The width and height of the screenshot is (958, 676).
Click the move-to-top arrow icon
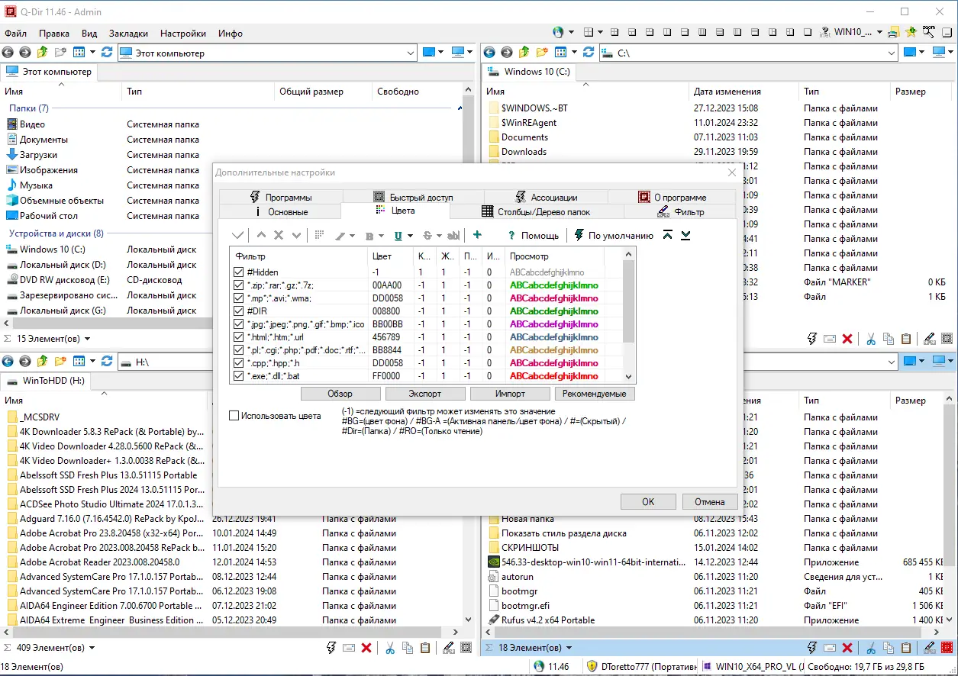(668, 236)
